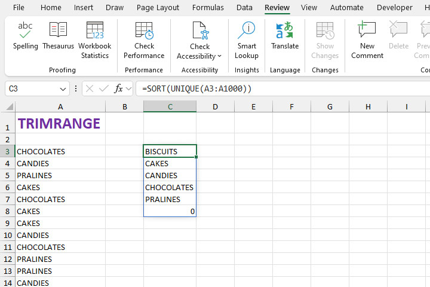Image resolution: width=430 pixels, height=287 pixels.
Task: Select column F header
Action: (291, 106)
